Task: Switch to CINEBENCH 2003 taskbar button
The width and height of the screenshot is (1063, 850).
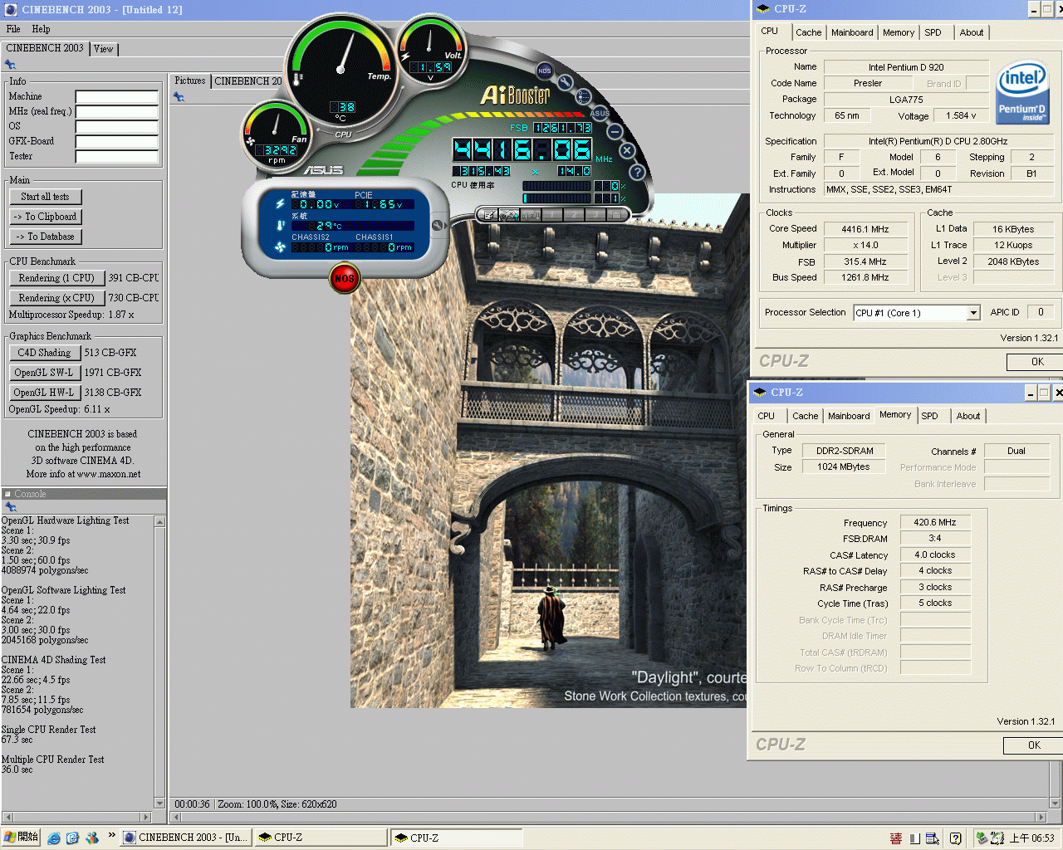Action: click(x=186, y=838)
